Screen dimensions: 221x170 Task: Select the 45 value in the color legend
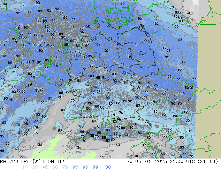coord(45,167)
